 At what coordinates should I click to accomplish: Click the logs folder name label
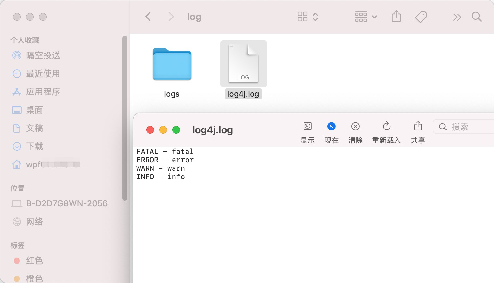click(x=172, y=94)
